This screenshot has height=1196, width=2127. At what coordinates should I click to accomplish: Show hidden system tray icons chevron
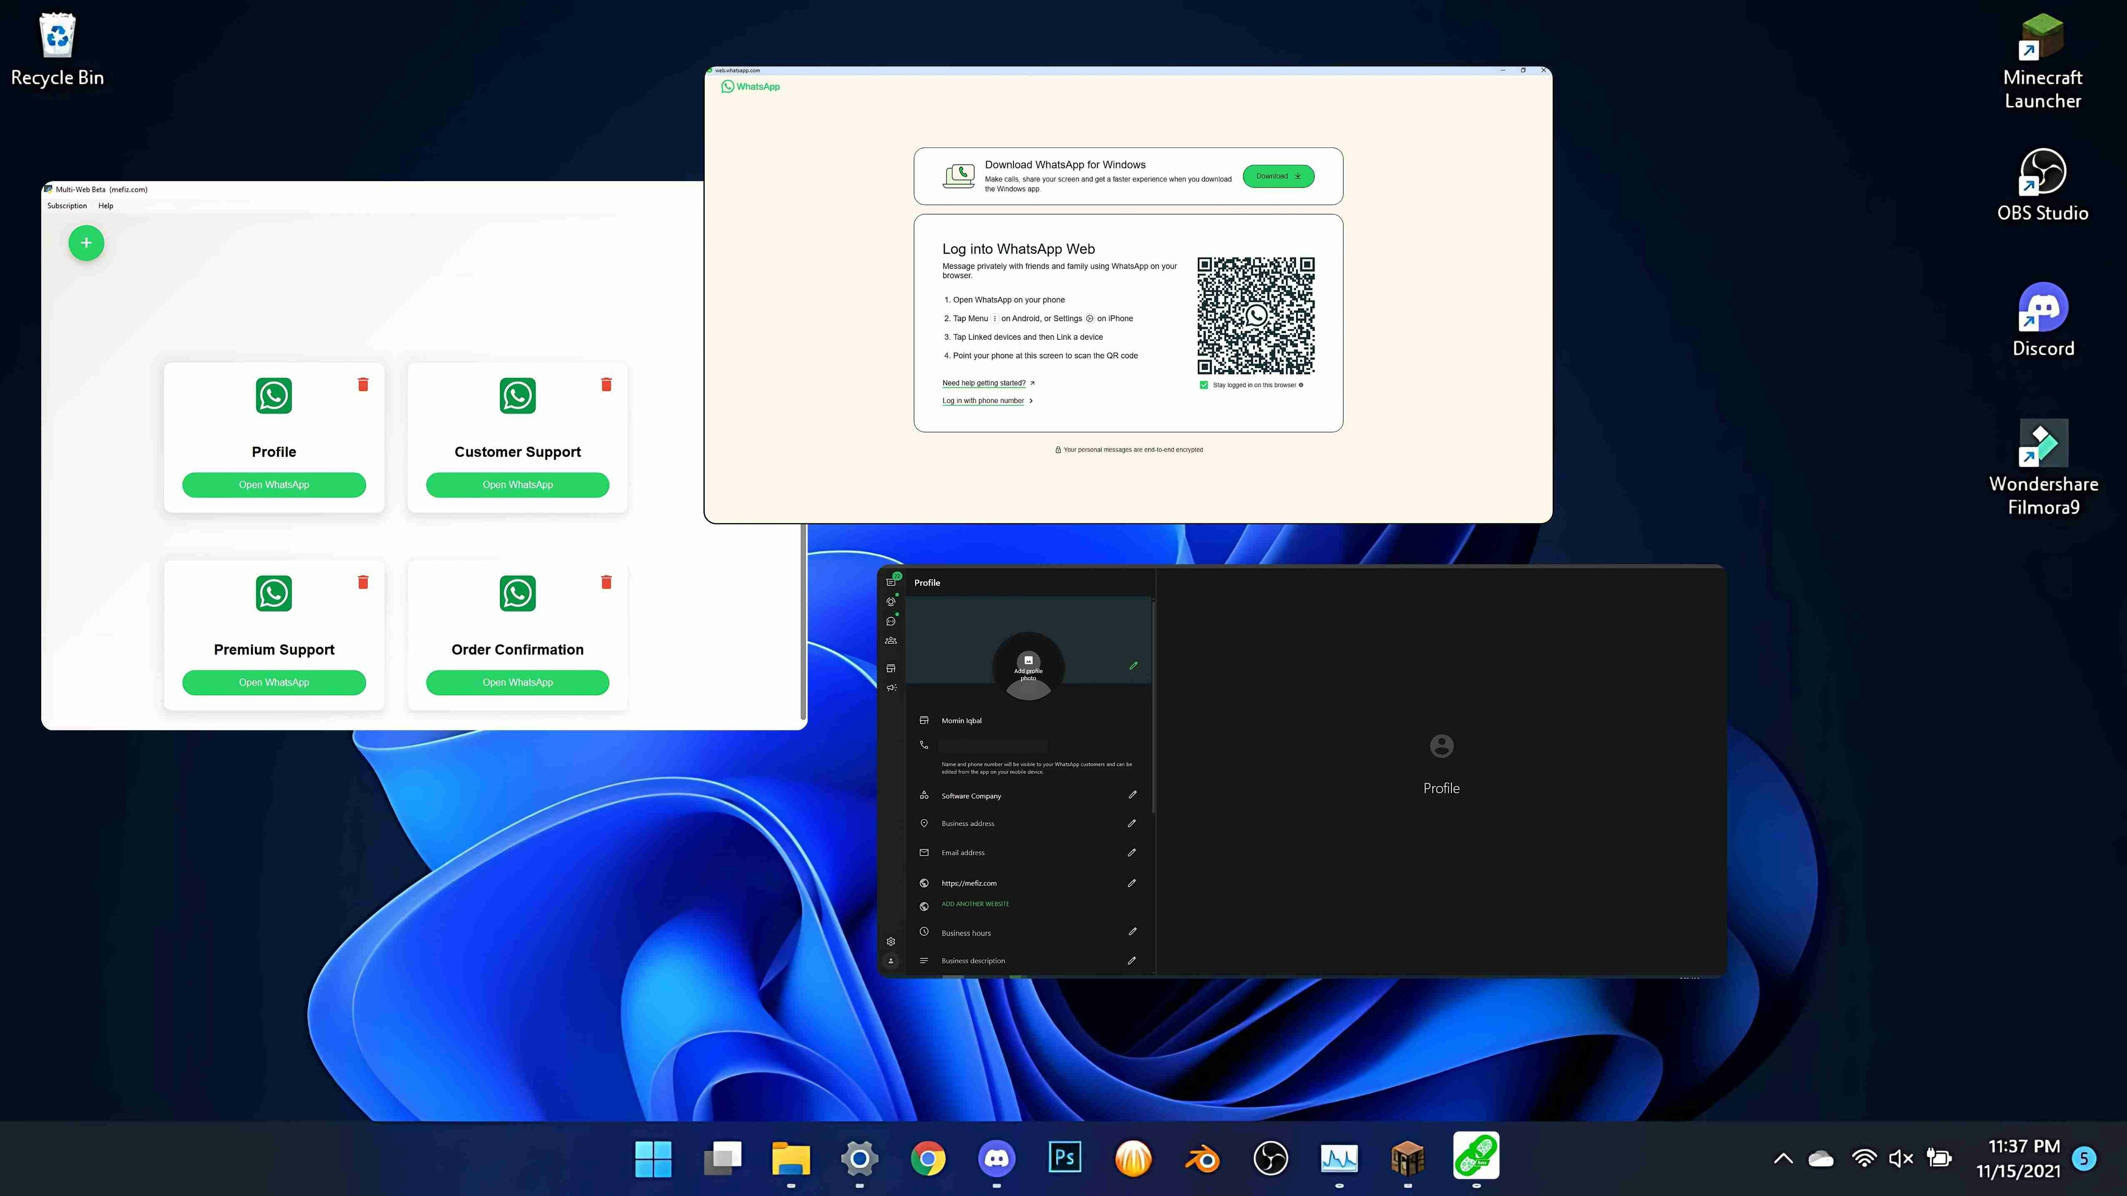(x=1783, y=1159)
